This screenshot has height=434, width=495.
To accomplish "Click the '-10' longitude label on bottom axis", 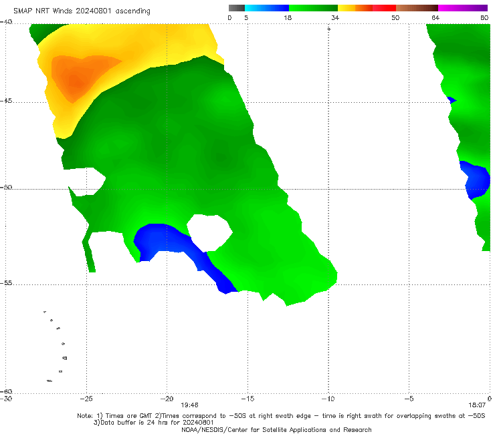I will tap(328, 399).
